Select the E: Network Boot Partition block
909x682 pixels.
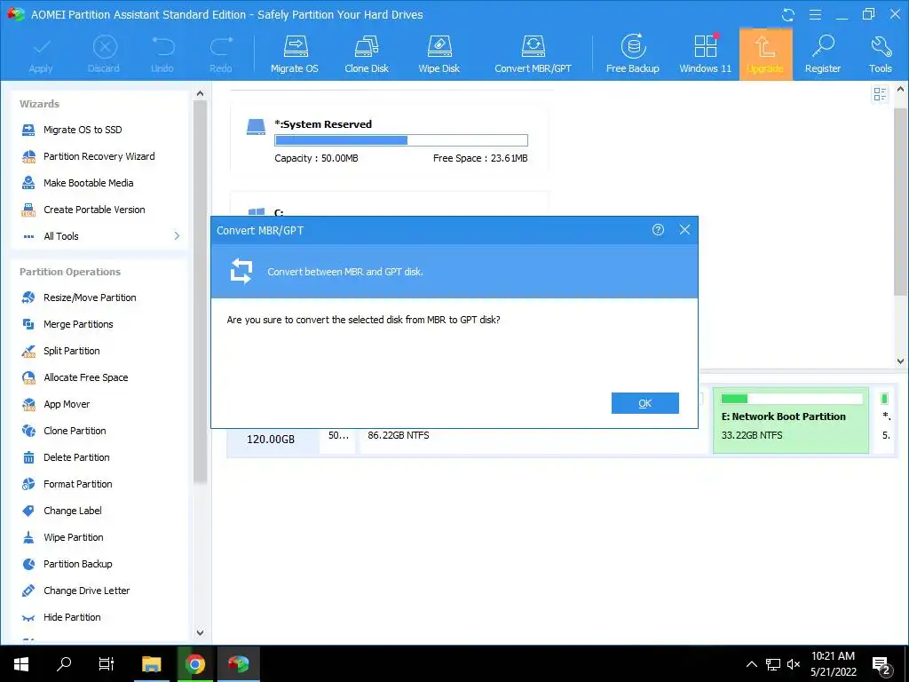[791, 420]
